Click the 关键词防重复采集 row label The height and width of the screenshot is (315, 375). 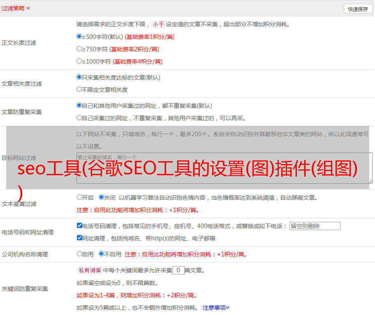coord(25,289)
